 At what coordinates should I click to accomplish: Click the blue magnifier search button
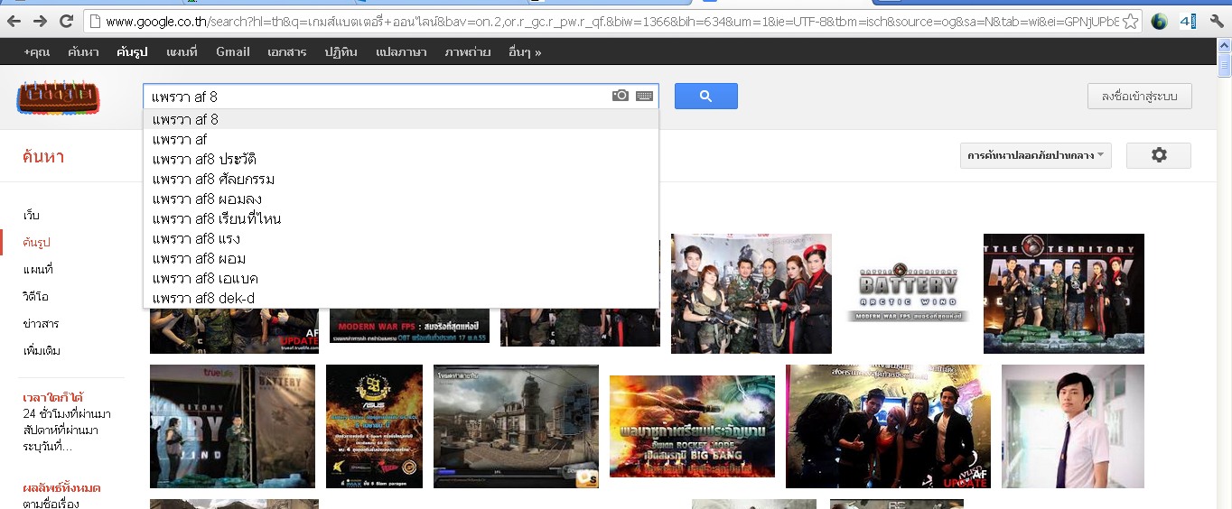coord(706,96)
